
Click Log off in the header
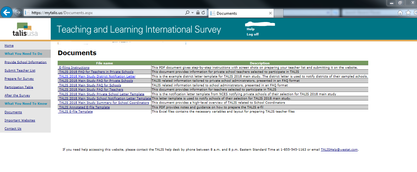click(x=253, y=34)
